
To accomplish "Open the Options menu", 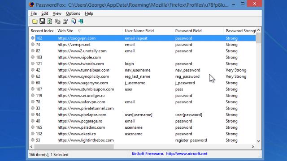I will tap(73, 13).
